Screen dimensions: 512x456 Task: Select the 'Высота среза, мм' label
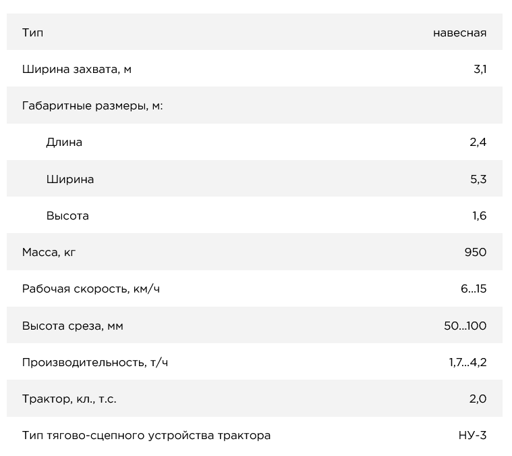pyautogui.click(x=73, y=326)
